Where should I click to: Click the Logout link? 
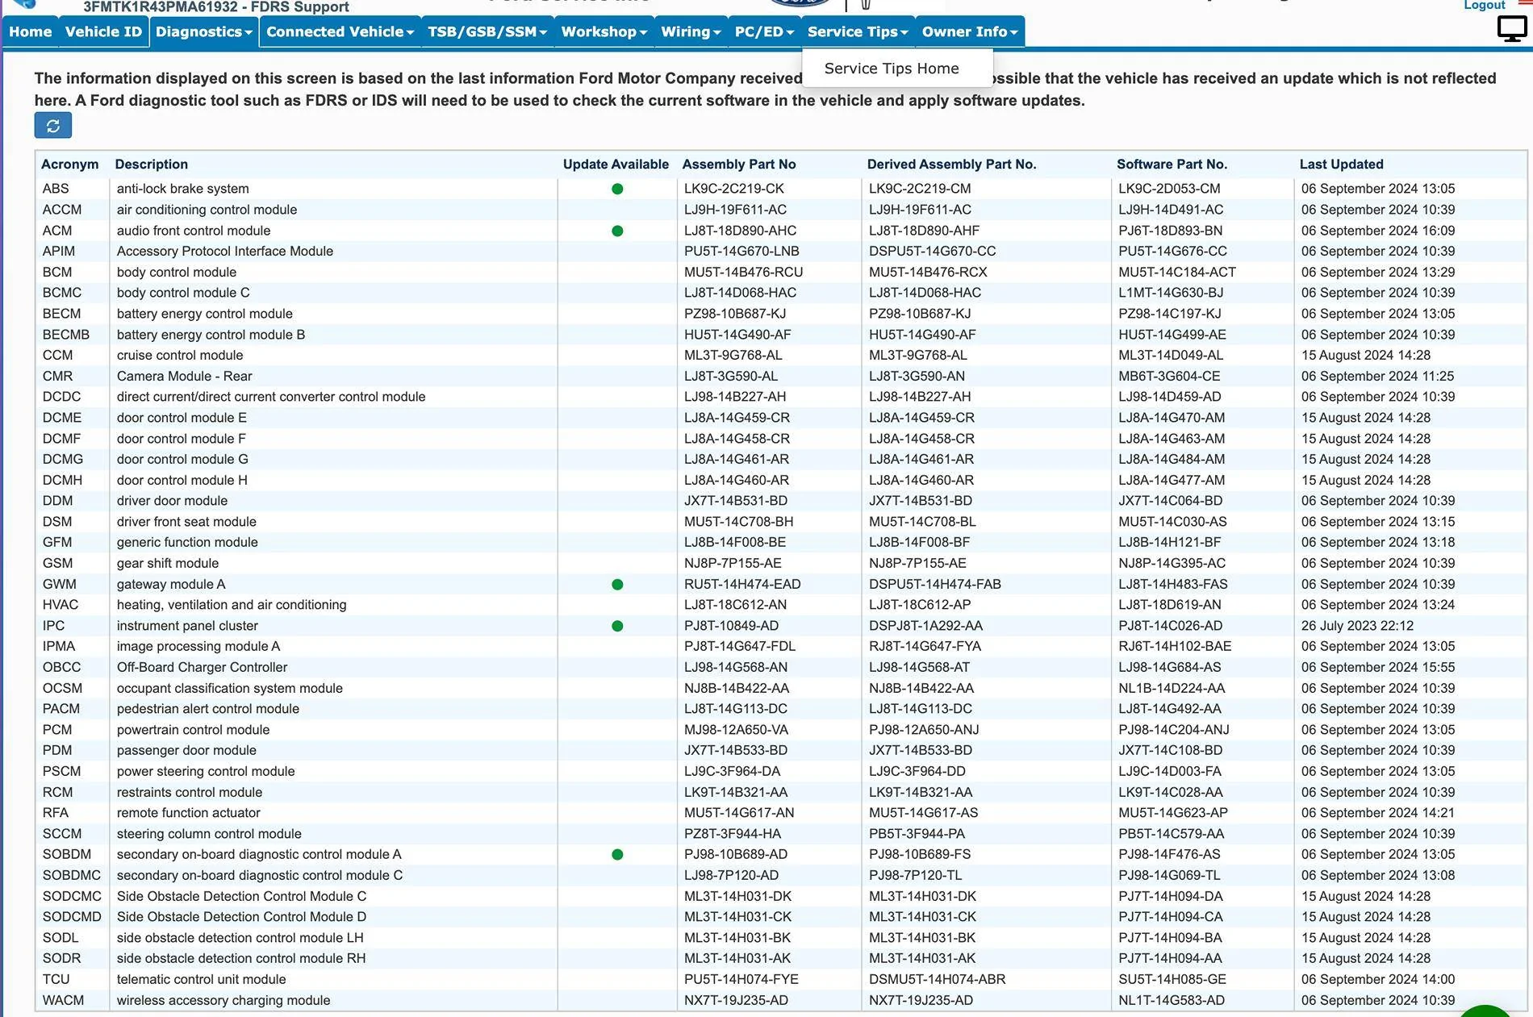coord(1485,6)
